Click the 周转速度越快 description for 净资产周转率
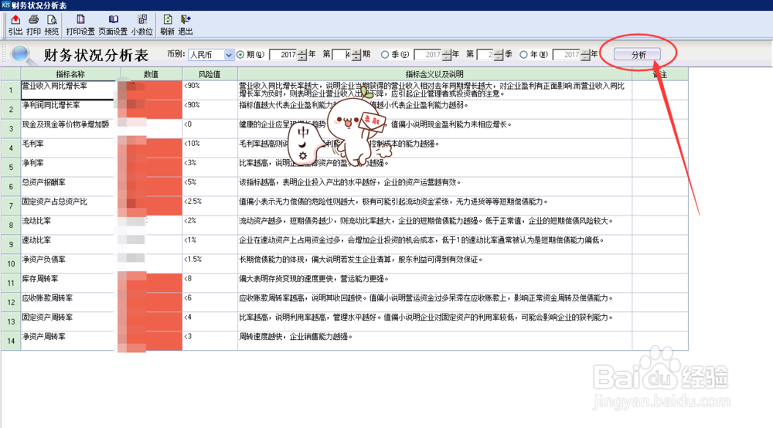This screenshot has height=428, width=773. click(x=296, y=337)
